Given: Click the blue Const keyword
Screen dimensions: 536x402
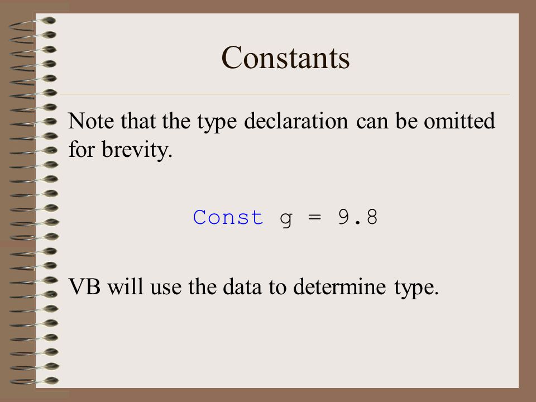Looking at the screenshot, I should (x=228, y=217).
